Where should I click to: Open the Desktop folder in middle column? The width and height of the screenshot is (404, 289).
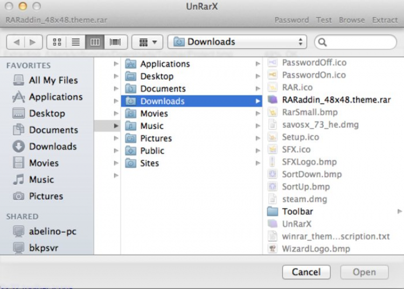tap(191, 76)
